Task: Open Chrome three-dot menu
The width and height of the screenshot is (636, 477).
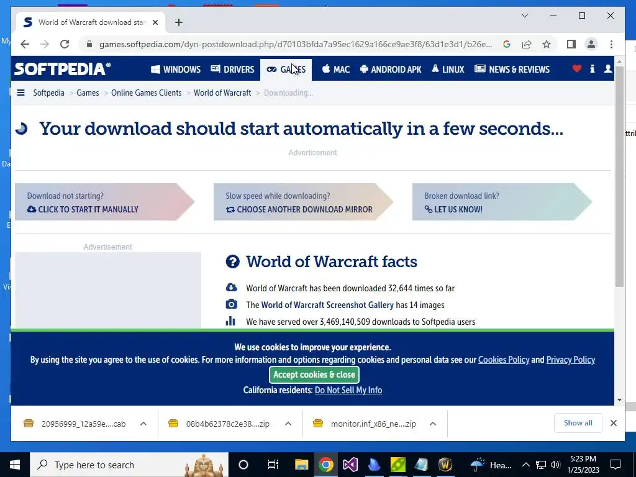Action: (x=611, y=44)
